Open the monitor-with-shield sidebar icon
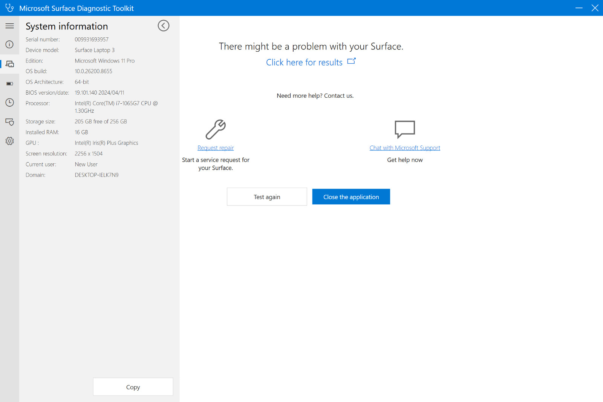This screenshot has width=603, height=402. 9,122
